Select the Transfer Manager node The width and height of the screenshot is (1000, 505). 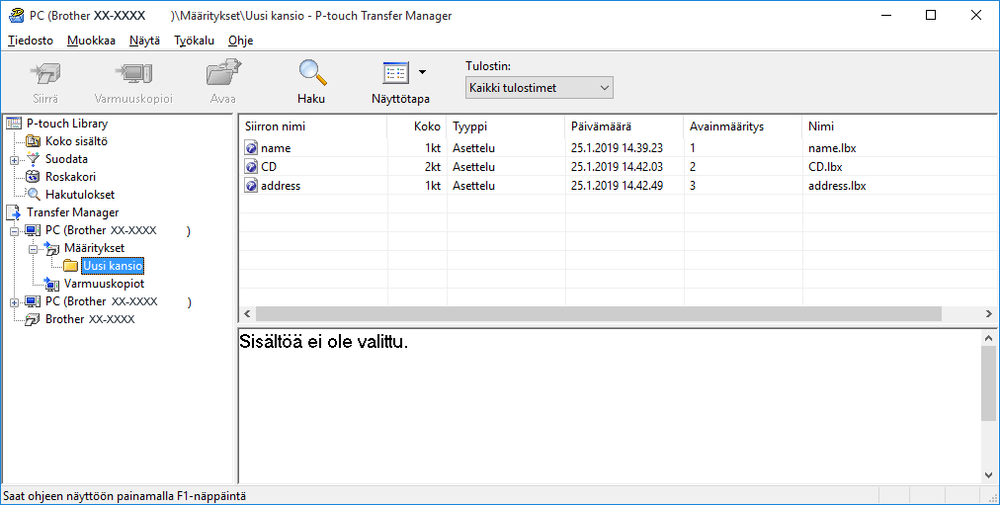pyautogui.click(x=73, y=212)
